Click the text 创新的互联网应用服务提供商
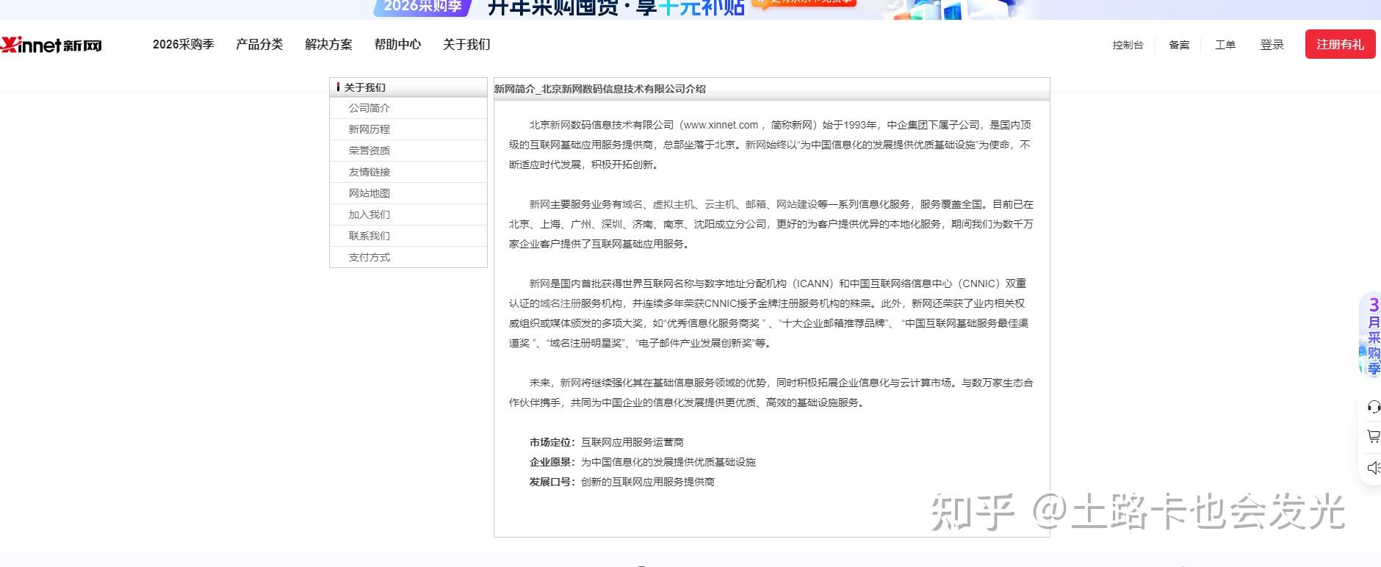 click(648, 482)
